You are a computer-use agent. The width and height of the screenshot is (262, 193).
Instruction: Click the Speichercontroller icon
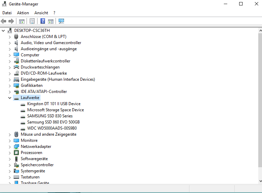[x=16, y=165]
